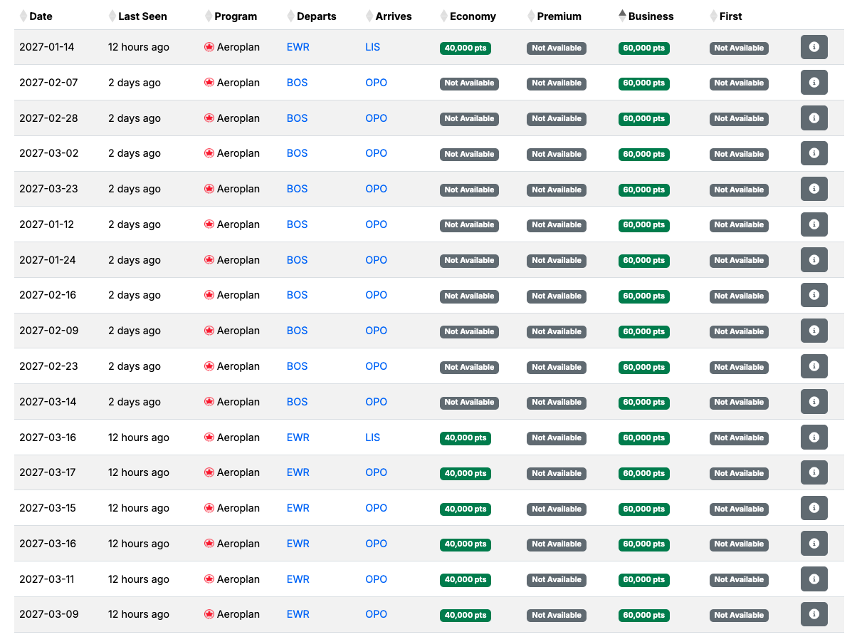Click Aeroplan logo in 2027-01-14 row

click(209, 47)
